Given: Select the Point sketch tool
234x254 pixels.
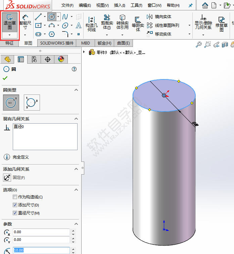Looking at the screenshot, I should point(79,34).
